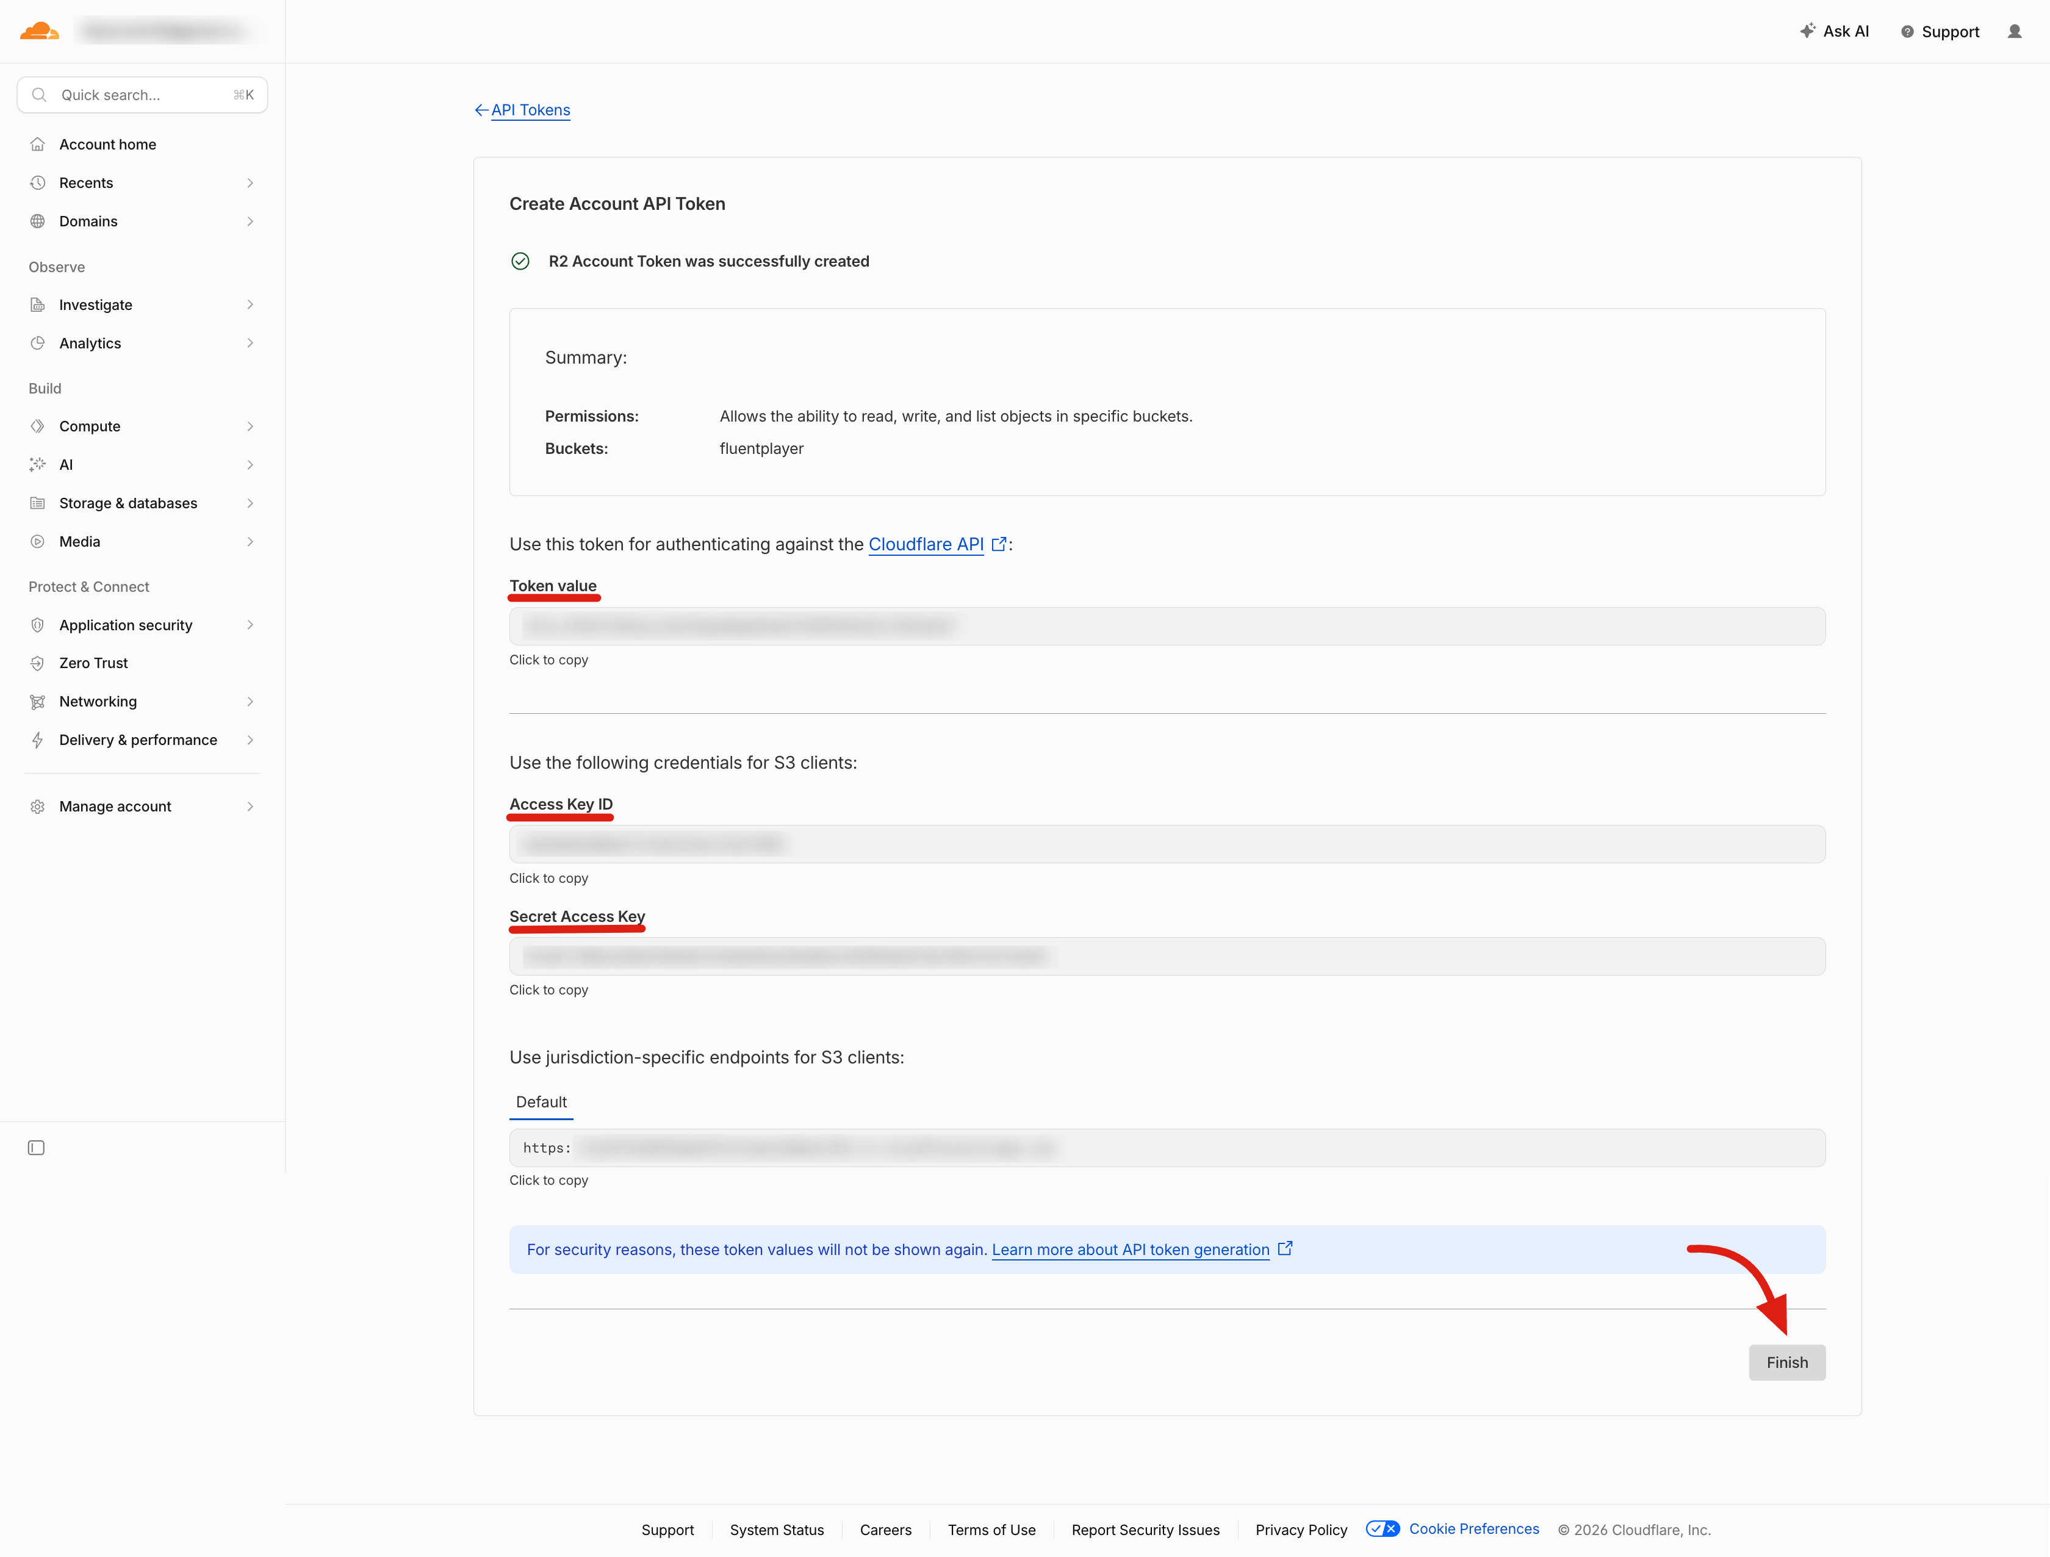Open Privacy Policy footer link
Screen dimensions: 2050x1557
pos(1301,1530)
